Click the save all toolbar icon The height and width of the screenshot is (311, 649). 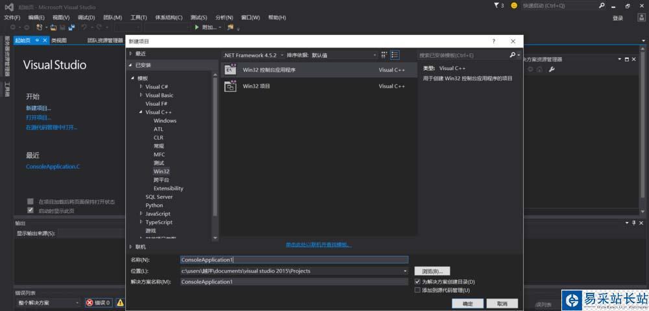(71, 27)
